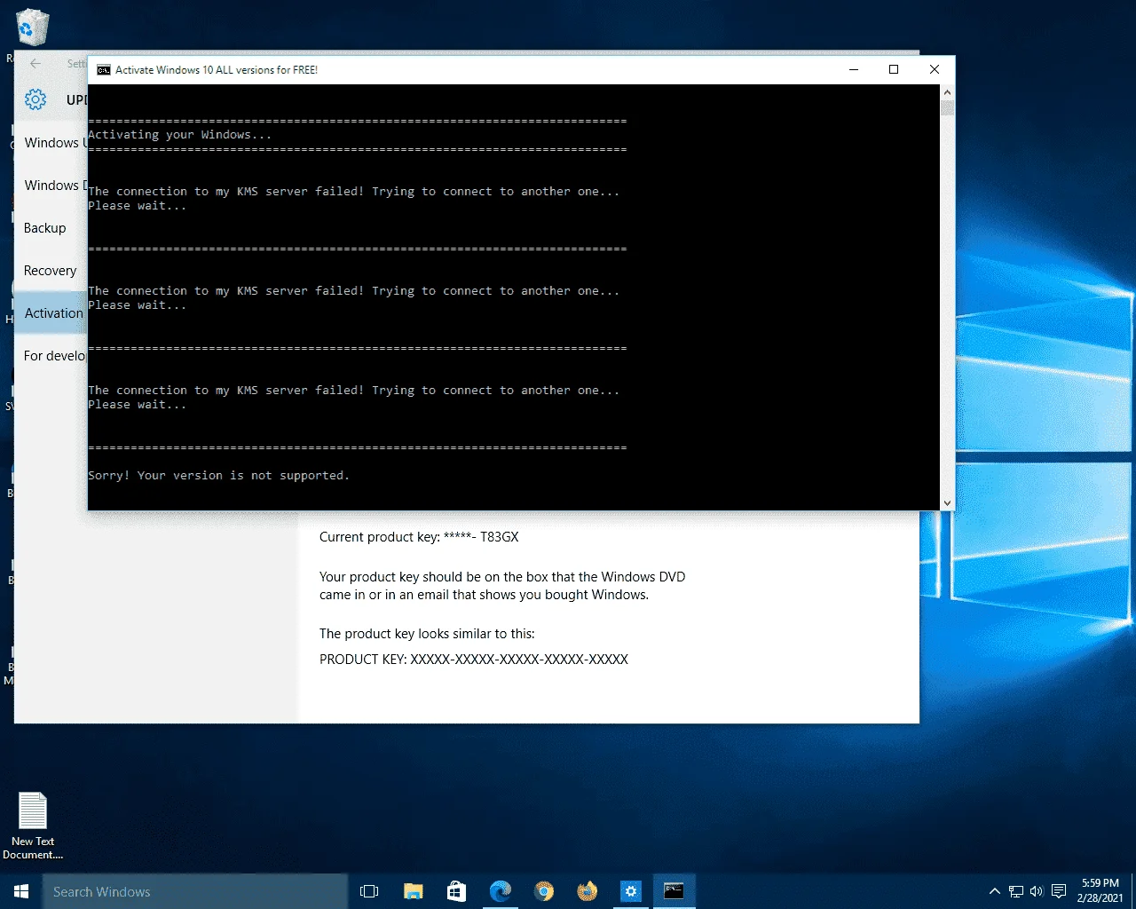Launch Google Chrome from the taskbar
Screen dimensions: 1136x909
click(x=543, y=891)
